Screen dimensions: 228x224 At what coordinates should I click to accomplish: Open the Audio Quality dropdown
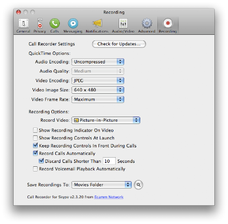98,71
